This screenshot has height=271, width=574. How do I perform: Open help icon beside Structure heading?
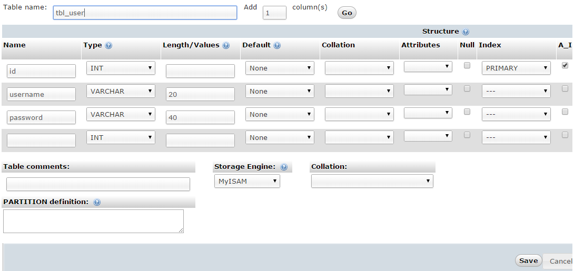point(466,32)
